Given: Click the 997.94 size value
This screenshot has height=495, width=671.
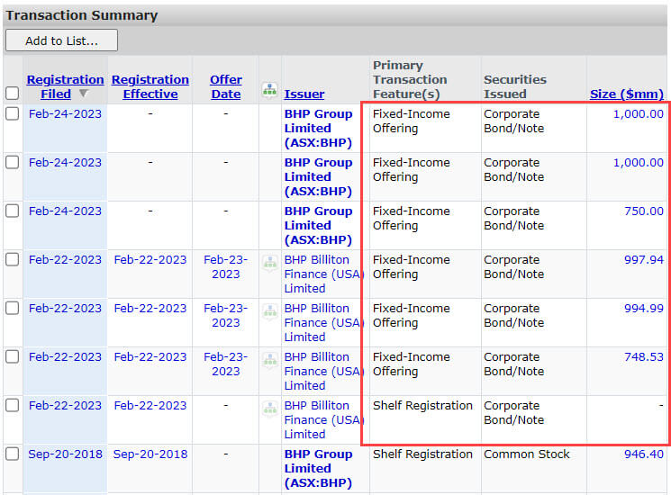Looking at the screenshot, I should pos(644,260).
